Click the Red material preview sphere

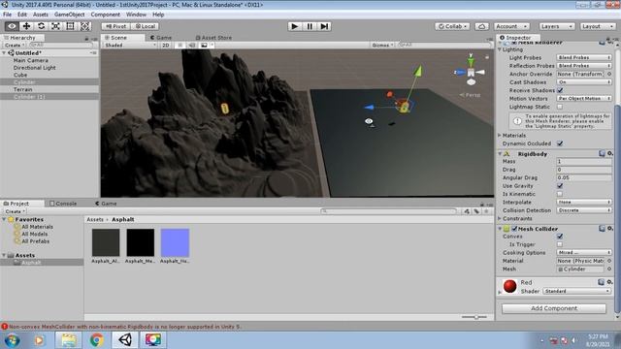pos(509,286)
